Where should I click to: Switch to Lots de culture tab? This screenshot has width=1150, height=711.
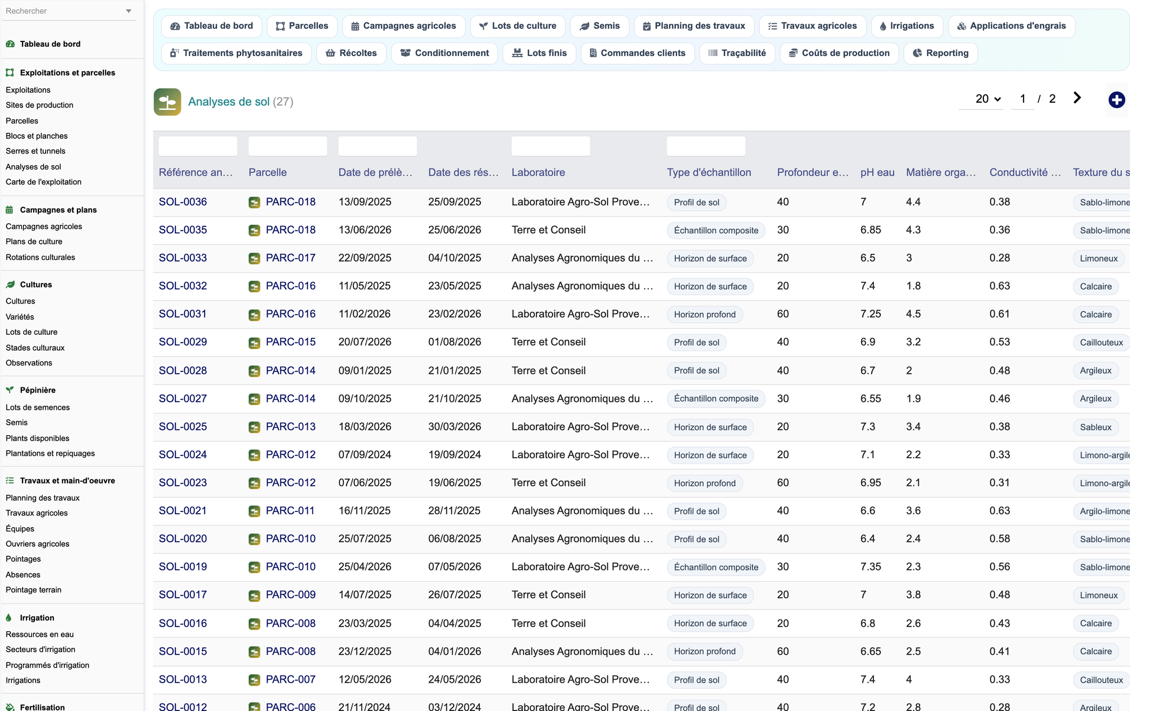pos(517,26)
